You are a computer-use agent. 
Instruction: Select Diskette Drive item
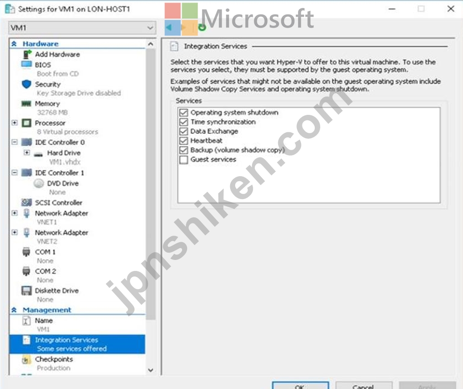point(57,291)
